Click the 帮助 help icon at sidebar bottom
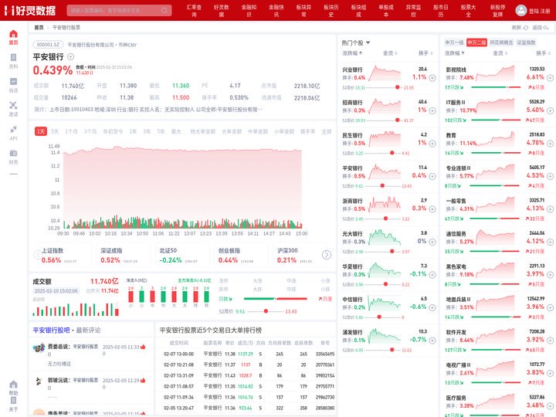The image size is (556, 417). (x=13, y=385)
